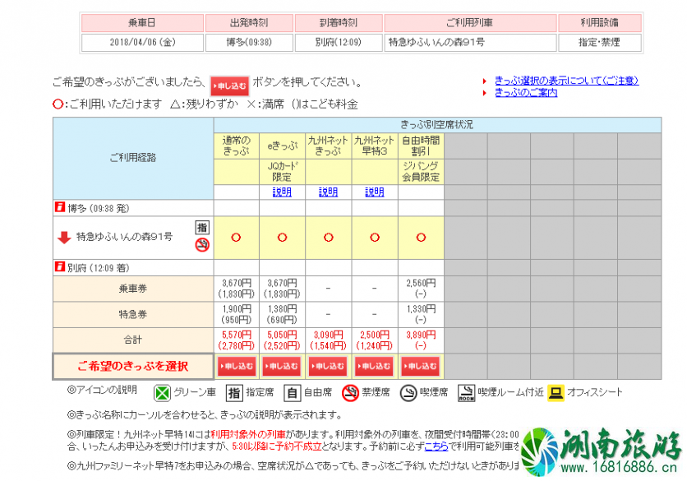
Task: Open きっぷ選択の表示について(ご注意) link
Action: 566,81
